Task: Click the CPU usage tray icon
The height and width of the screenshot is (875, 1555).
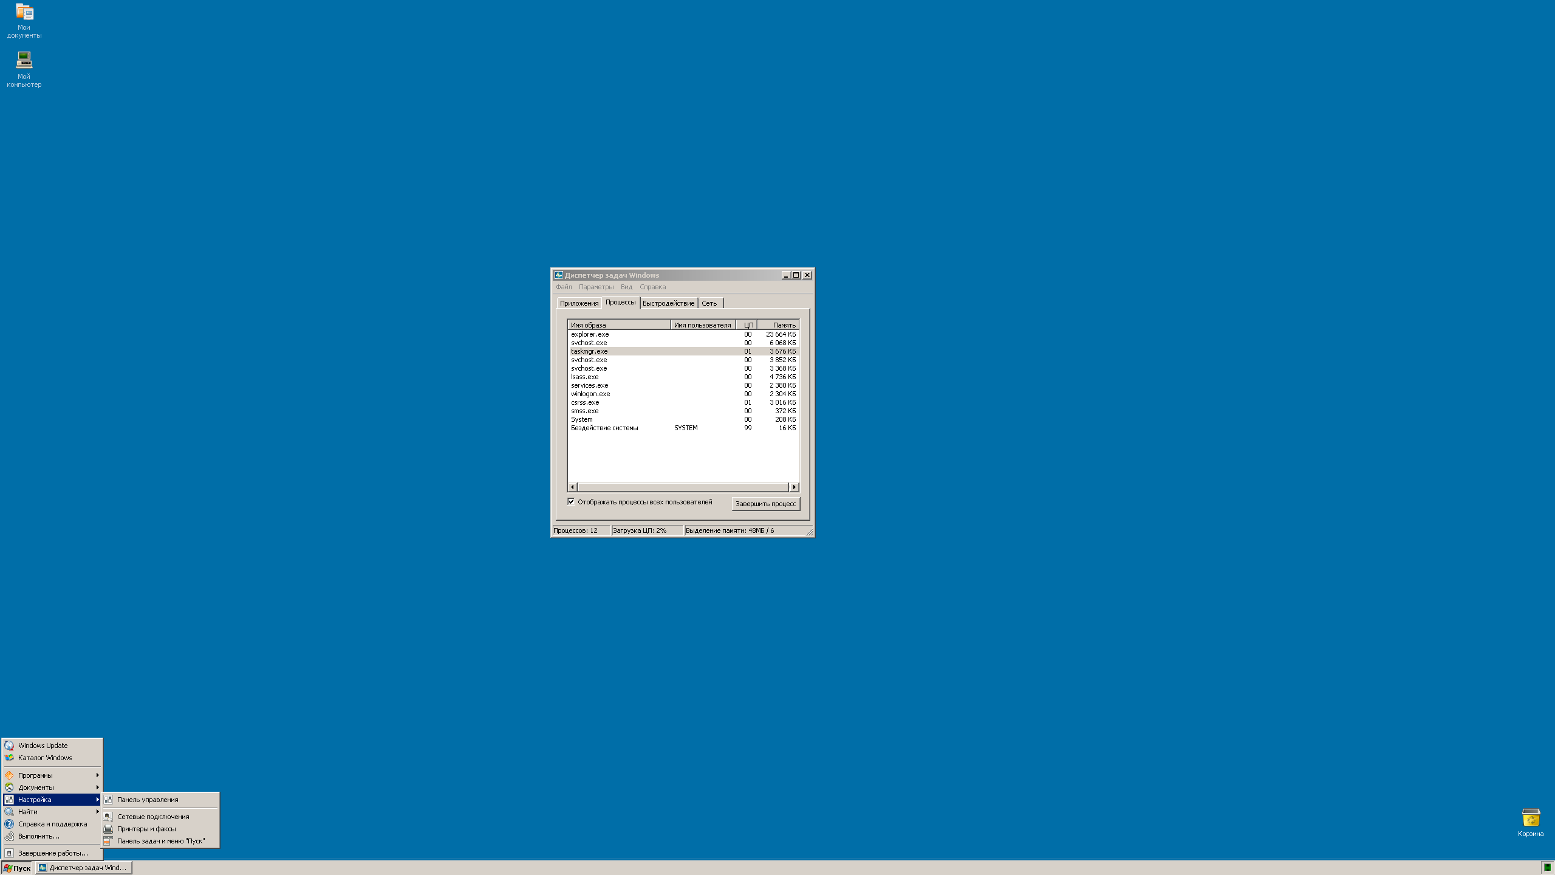Action: [1546, 868]
